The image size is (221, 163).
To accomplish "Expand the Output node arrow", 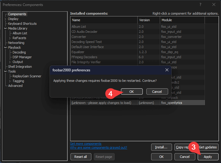I will coord(10,62).
